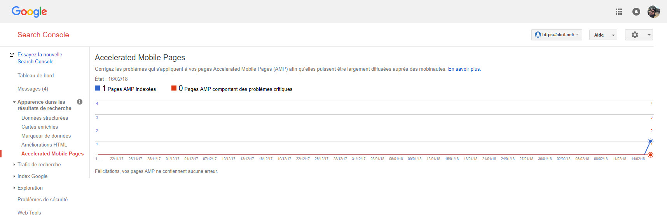Click the settings gear icon
The image size is (667, 218).
click(635, 35)
